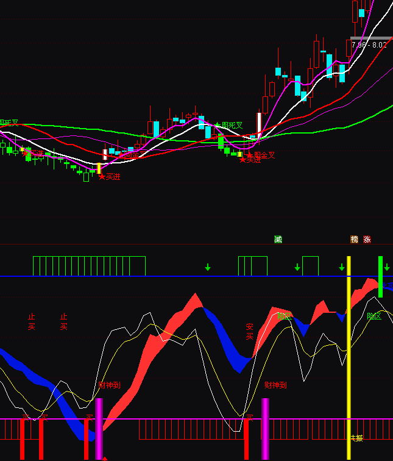Click the green vertical bar at the right edge
This screenshot has width=393, height=461.
[380, 276]
